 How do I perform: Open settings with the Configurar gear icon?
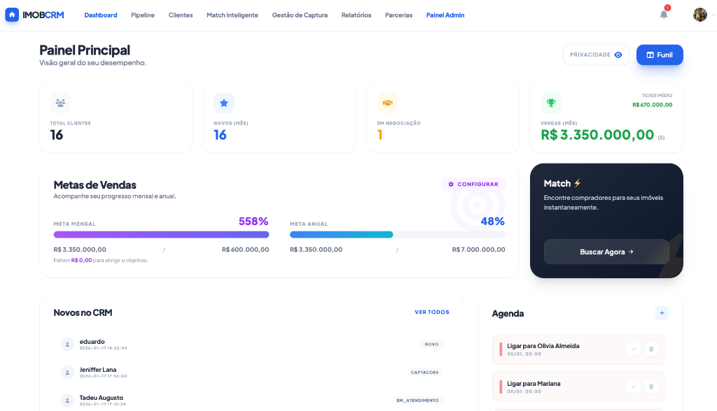(450, 184)
